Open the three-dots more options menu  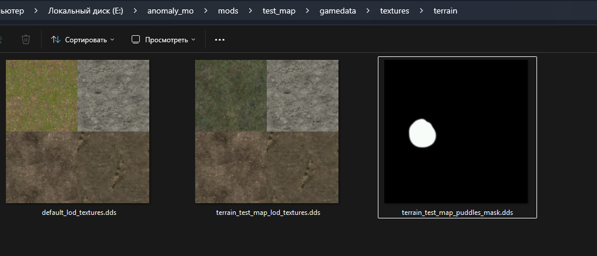click(x=220, y=39)
